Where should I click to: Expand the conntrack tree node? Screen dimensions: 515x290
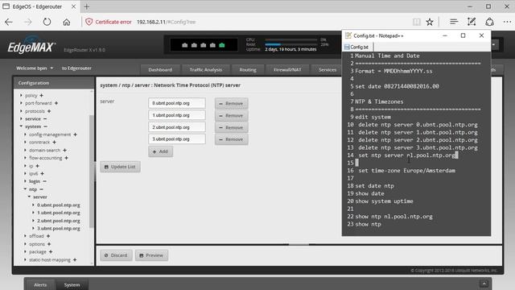pos(25,143)
